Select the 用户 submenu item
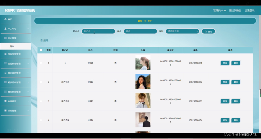The width and height of the screenshot is (261, 139). pos(15,46)
